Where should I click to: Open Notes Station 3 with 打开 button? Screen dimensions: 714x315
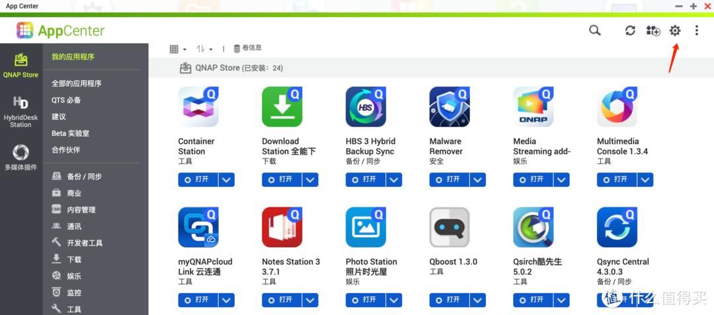[282, 300]
